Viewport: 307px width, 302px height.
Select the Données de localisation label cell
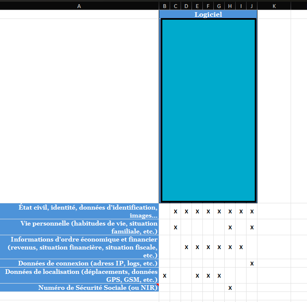79,275
